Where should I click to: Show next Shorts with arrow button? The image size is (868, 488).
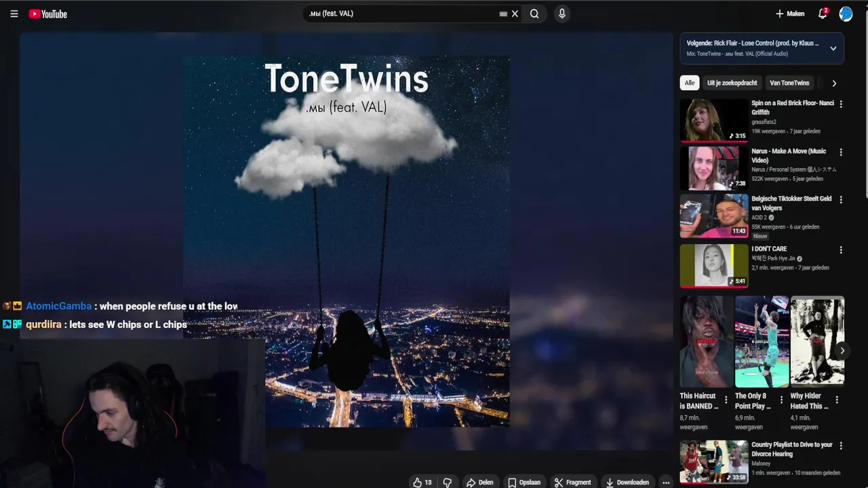pos(842,350)
